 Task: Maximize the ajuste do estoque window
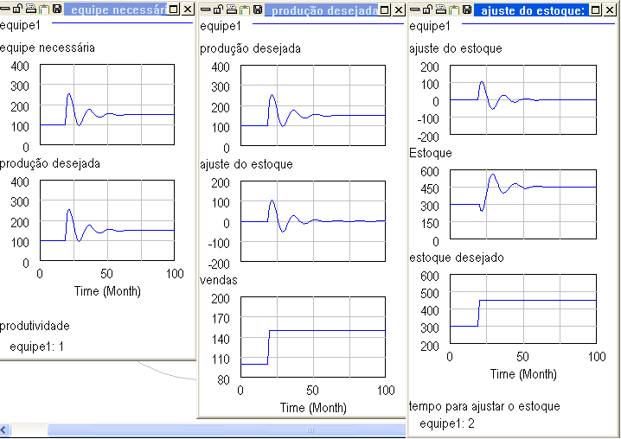tap(594, 10)
